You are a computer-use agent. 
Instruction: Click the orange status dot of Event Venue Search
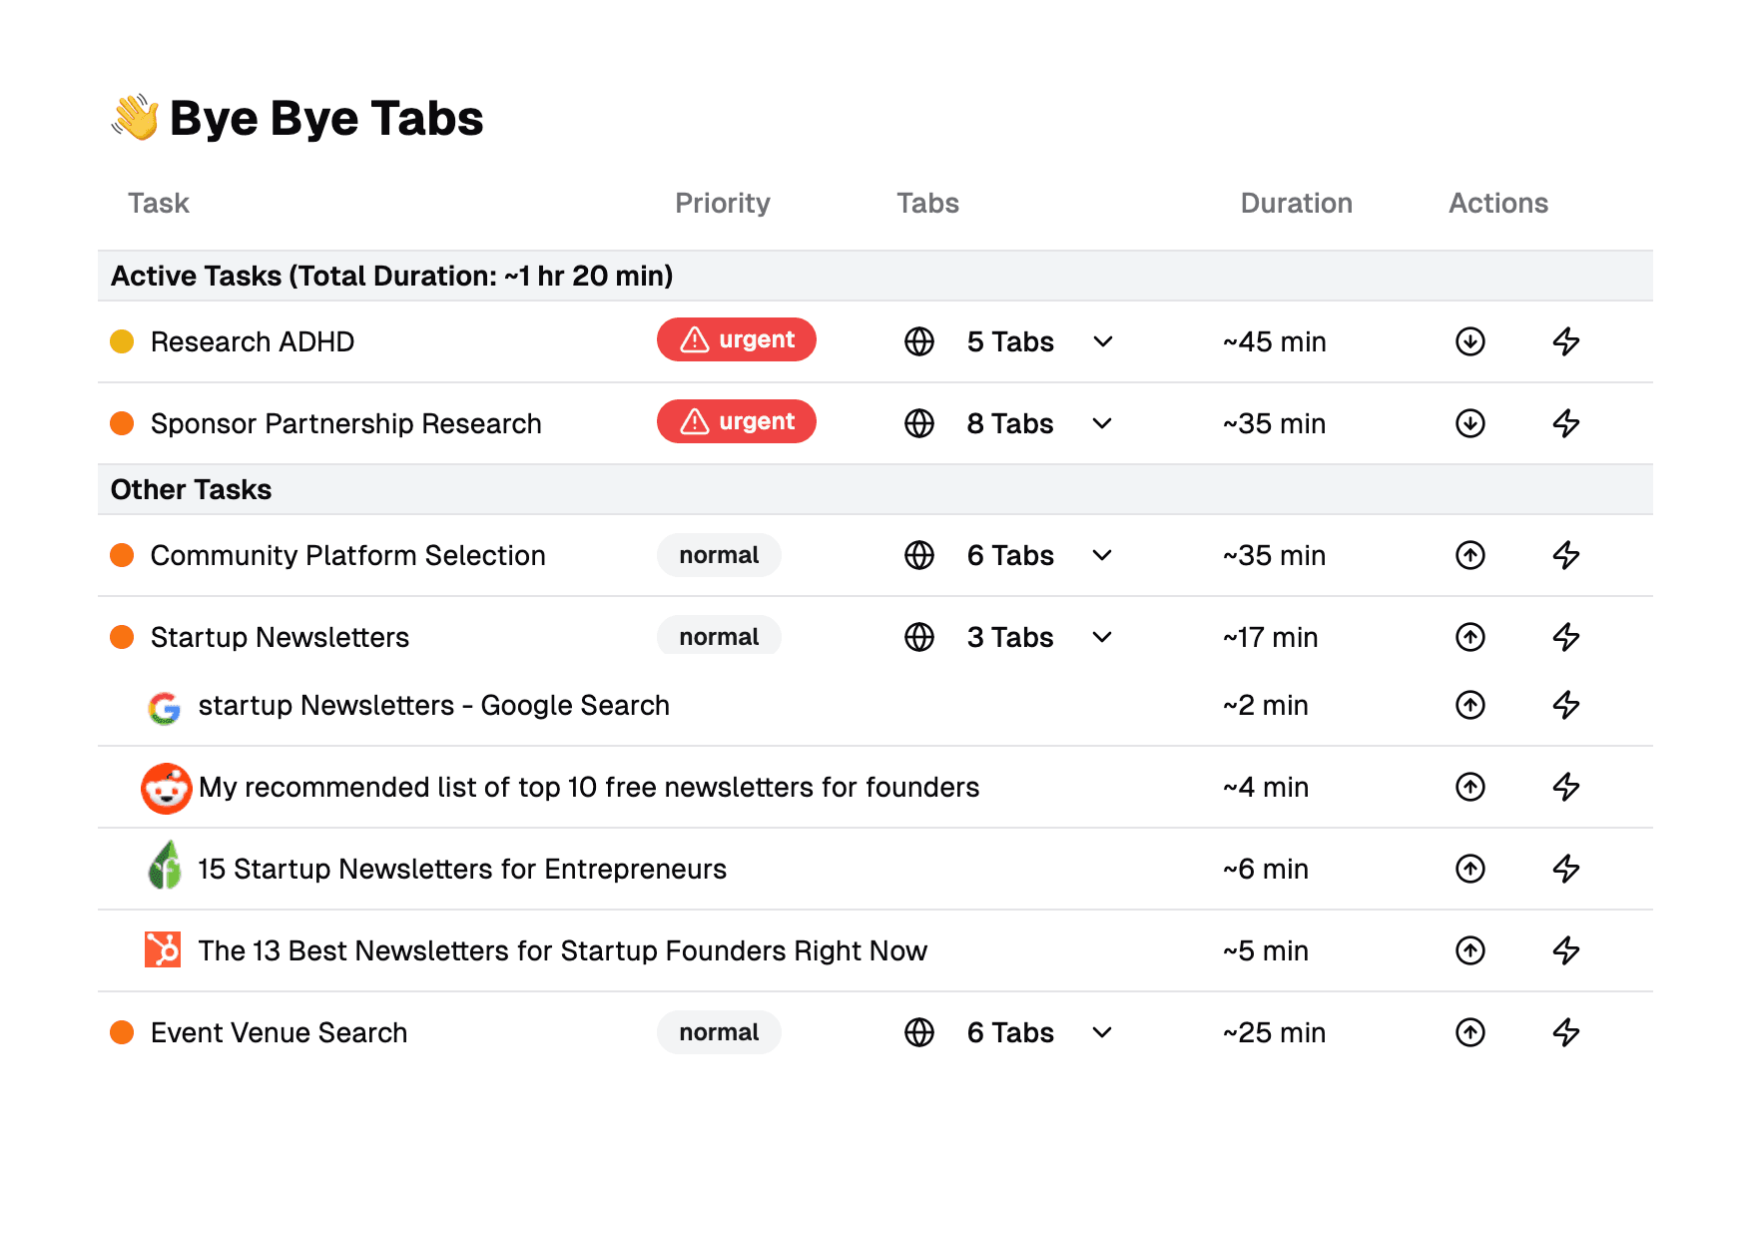(x=122, y=1032)
